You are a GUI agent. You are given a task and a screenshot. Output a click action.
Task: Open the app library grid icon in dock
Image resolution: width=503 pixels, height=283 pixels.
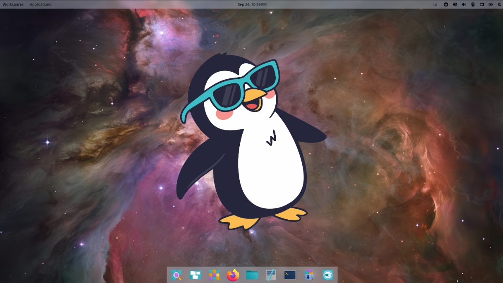214,275
